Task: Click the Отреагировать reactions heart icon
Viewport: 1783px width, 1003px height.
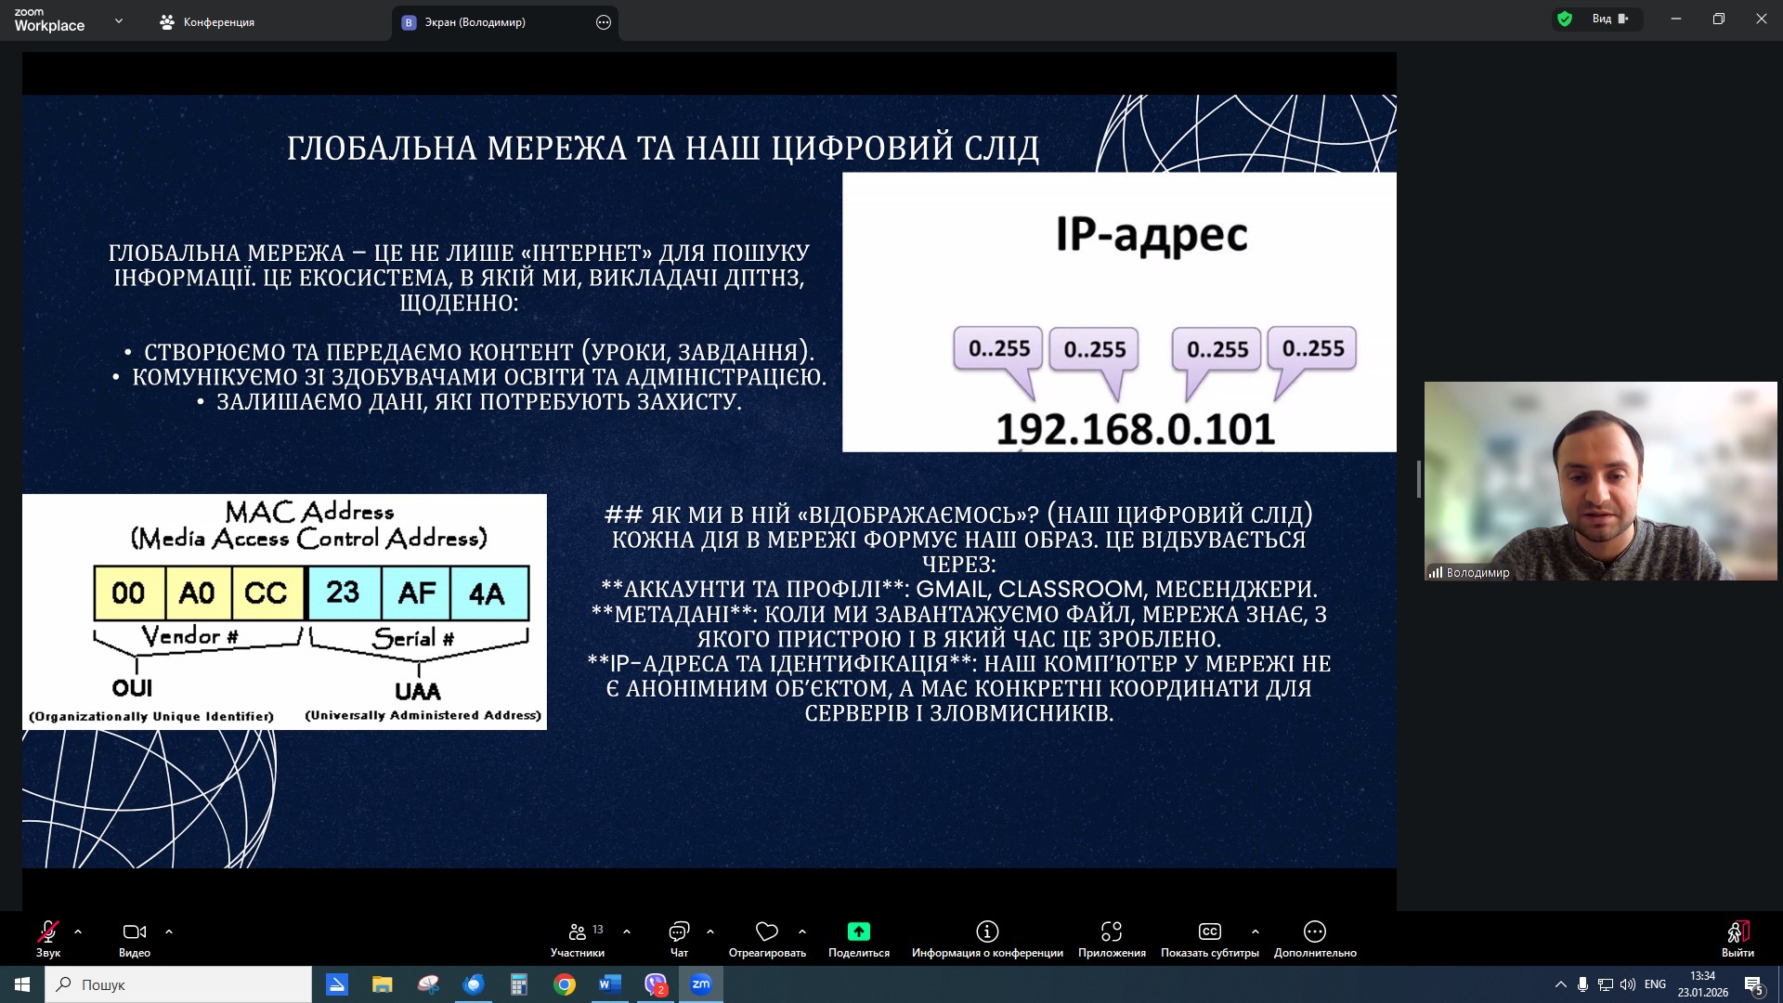Action: [767, 932]
